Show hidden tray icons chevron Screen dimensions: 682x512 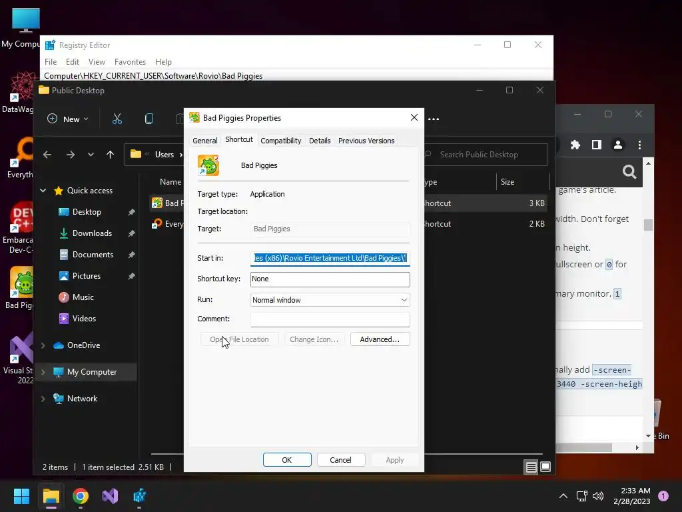[x=563, y=496]
